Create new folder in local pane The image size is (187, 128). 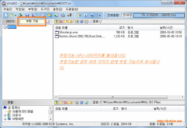(61, 102)
